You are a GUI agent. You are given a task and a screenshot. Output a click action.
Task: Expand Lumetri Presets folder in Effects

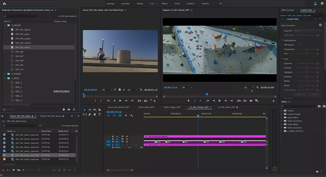(x=282, y=114)
